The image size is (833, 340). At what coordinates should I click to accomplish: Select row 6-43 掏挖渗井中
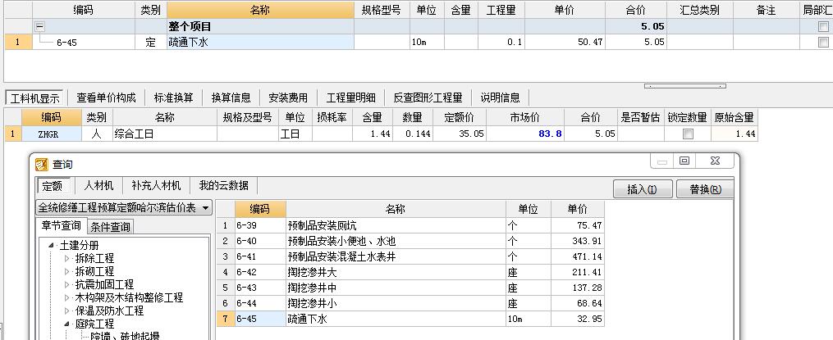point(410,288)
